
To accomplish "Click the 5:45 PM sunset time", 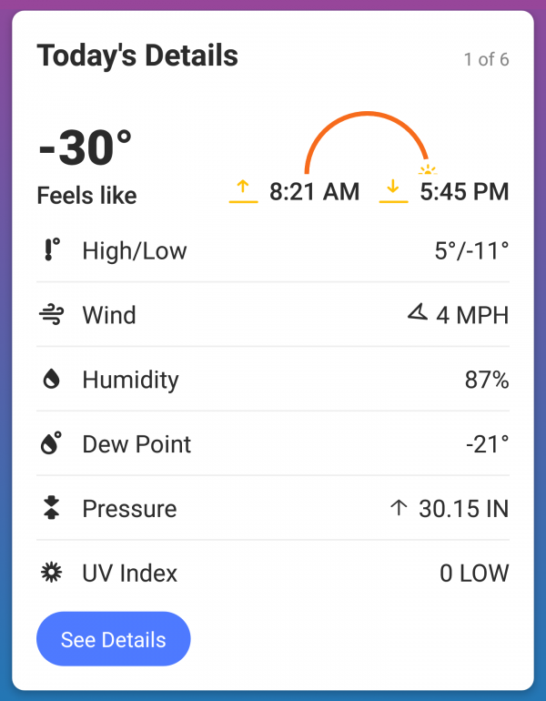I will (x=464, y=192).
